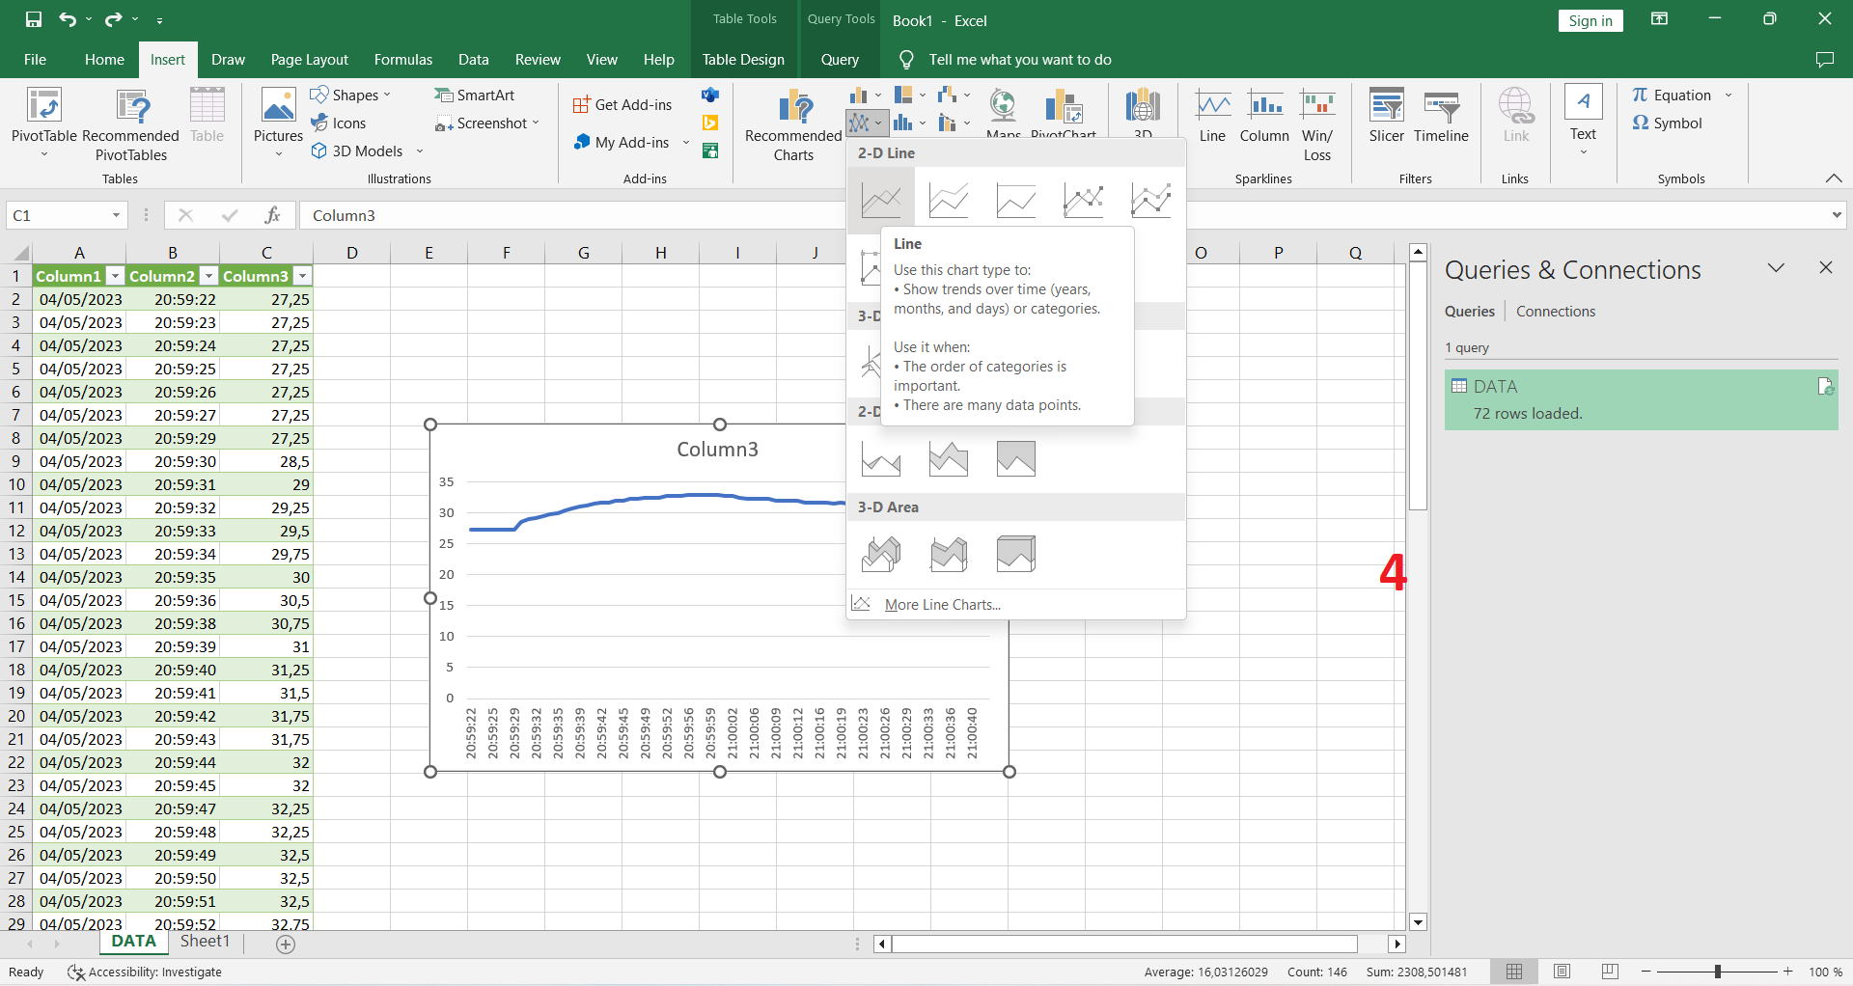Switch to the Formulas ribbon tab
The width and height of the screenshot is (1853, 986).
tap(402, 59)
